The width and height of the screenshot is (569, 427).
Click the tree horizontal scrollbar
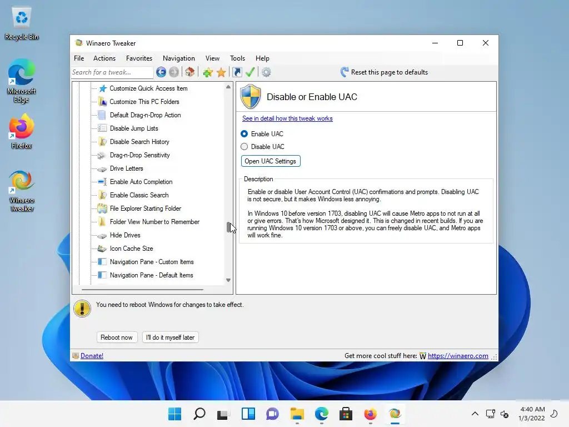[142, 290]
